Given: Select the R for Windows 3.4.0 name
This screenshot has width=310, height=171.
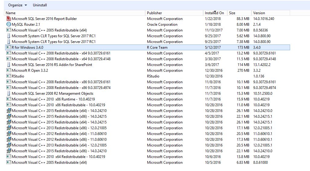Looking at the screenshot, I should pos(27,47).
